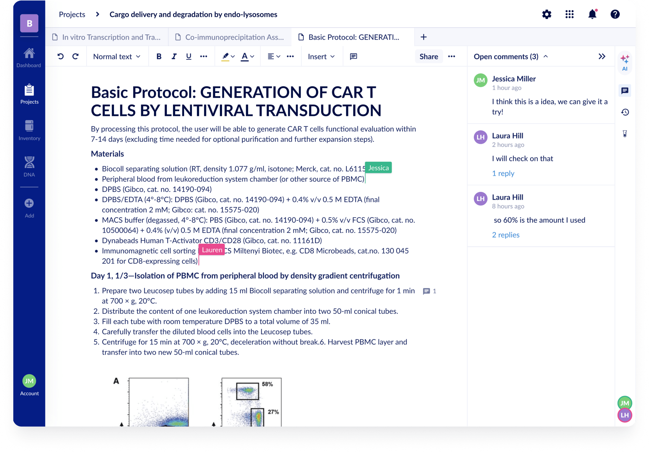
Task: Expand the Insert dropdown menu
Action: coord(321,57)
